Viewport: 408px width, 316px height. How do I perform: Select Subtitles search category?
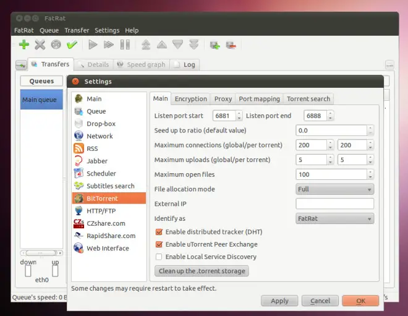pos(109,186)
